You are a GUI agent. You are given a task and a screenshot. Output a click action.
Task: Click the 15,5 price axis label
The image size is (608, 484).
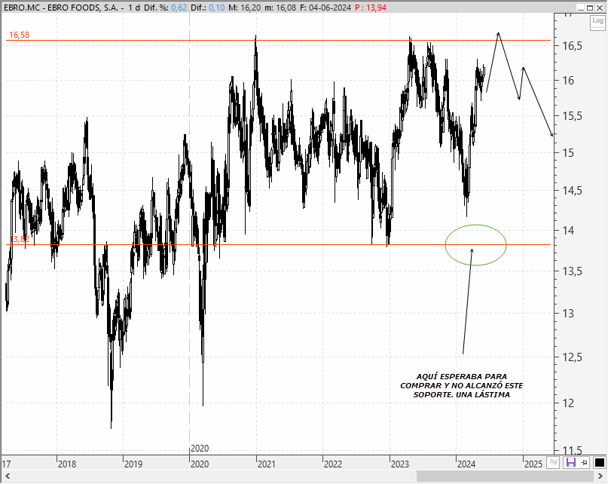(x=573, y=116)
